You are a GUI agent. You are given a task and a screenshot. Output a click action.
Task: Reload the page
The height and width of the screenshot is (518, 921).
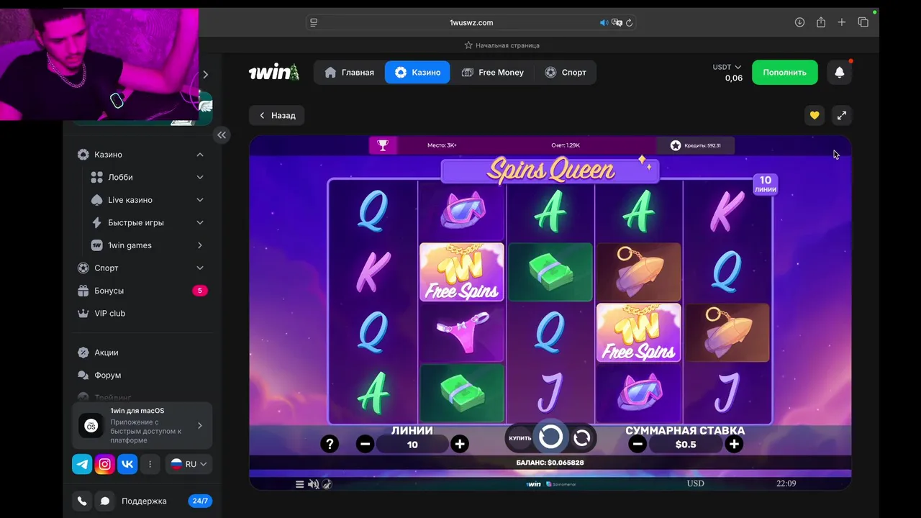tap(629, 22)
